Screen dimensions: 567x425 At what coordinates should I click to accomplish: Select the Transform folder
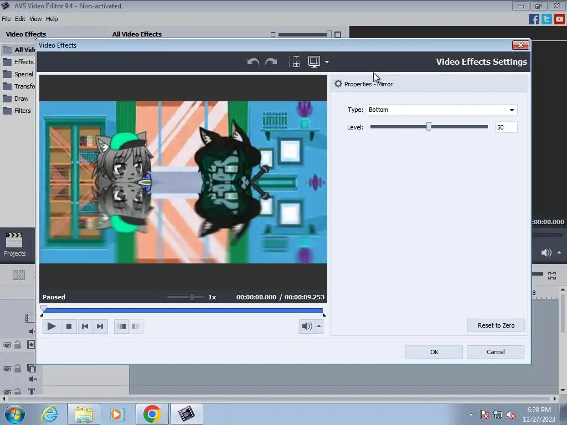[x=19, y=86]
